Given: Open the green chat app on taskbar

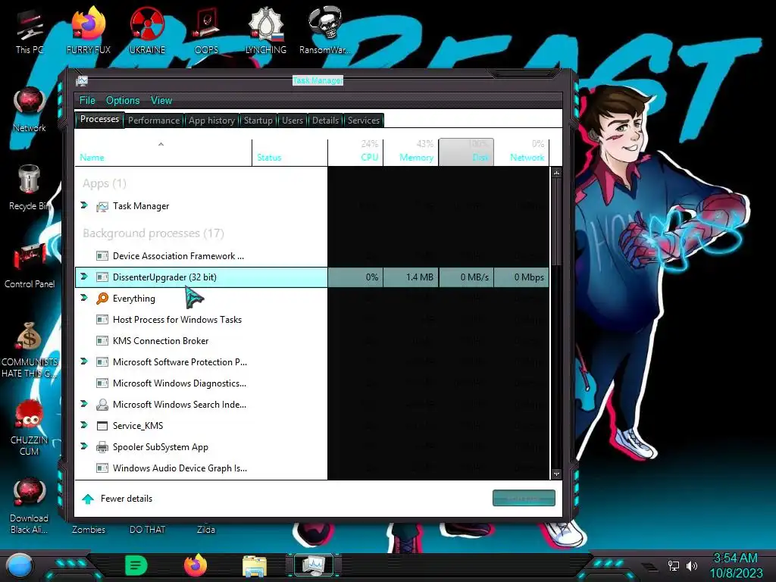Looking at the screenshot, I should pos(136,565).
